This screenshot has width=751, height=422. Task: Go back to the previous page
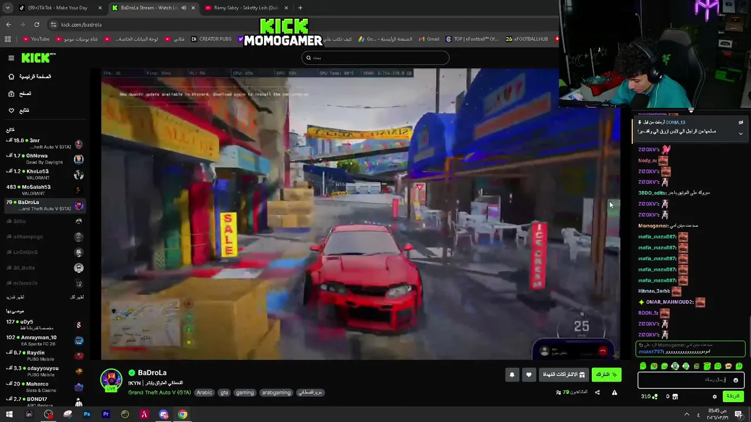tap(9, 25)
